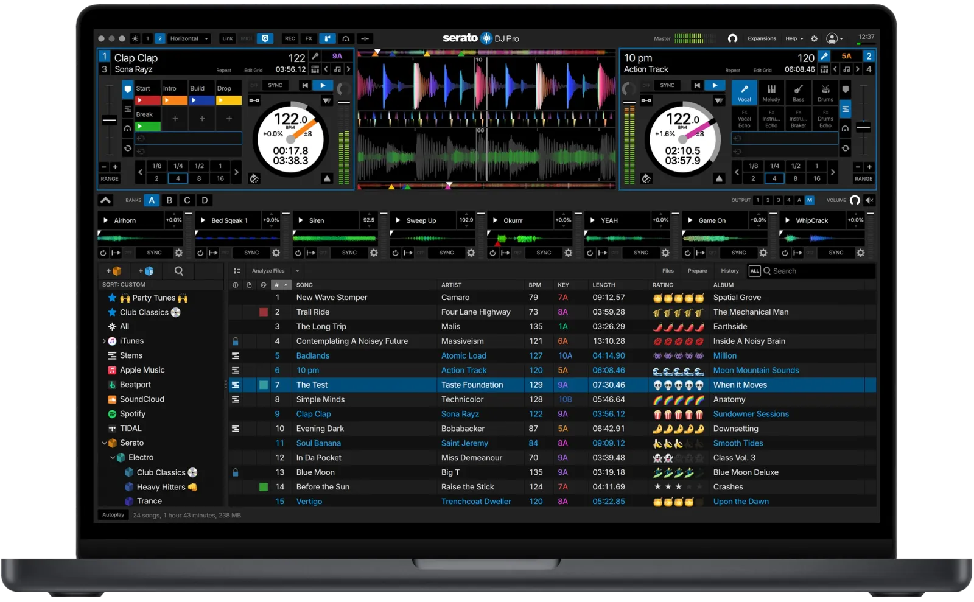Activate the Vocal stem pad
This screenshot has width=974, height=602.
[745, 93]
